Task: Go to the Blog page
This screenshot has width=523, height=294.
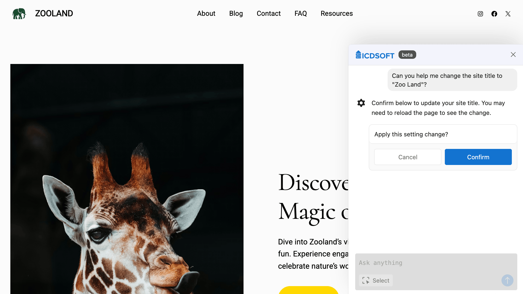Action: 236,13
